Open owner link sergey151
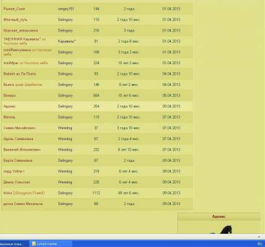265x247 pixels. coord(66,9)
